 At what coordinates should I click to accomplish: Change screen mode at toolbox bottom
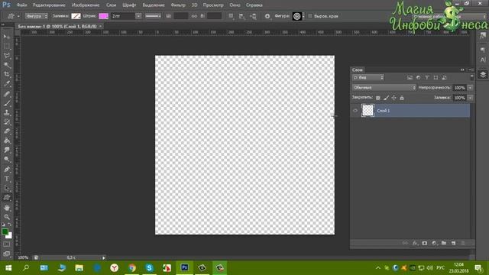[7, 254]
